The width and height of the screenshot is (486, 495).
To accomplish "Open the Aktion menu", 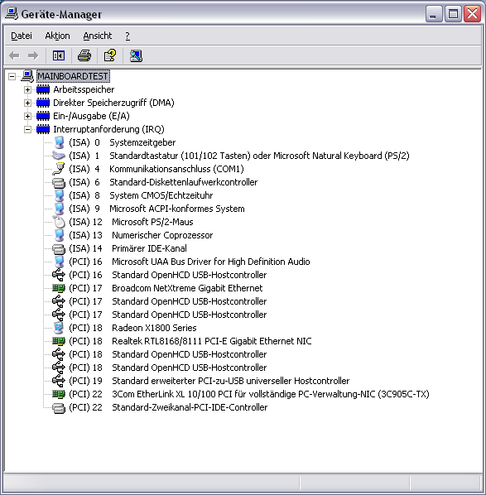I will coord(57,36).
